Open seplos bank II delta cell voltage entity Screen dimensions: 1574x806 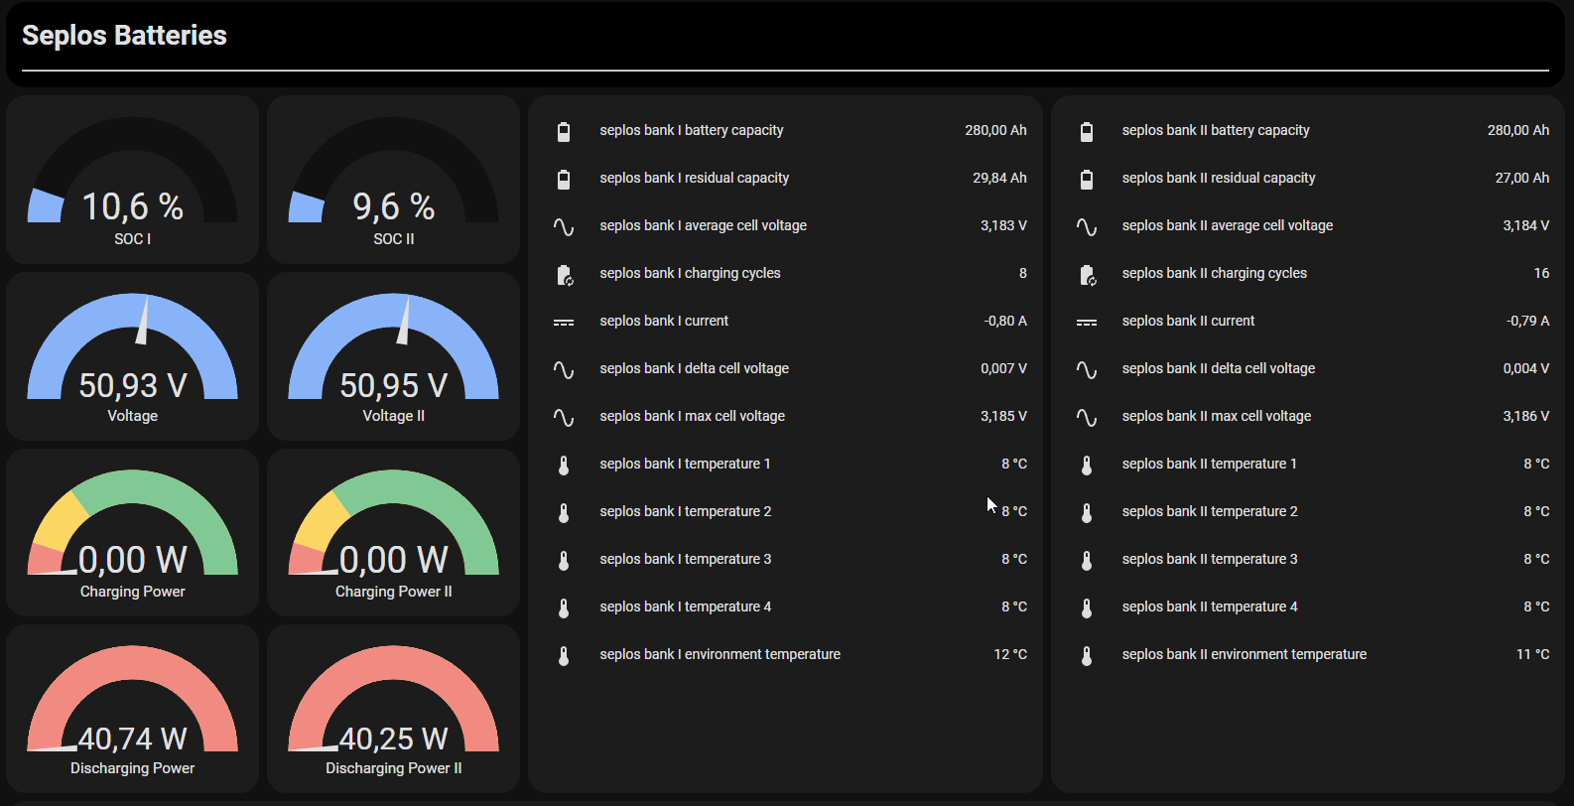tap(1308, 368)
